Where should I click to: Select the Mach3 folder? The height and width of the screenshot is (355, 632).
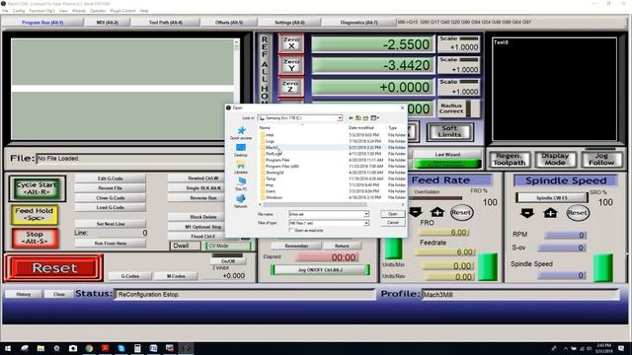[273, 147]
